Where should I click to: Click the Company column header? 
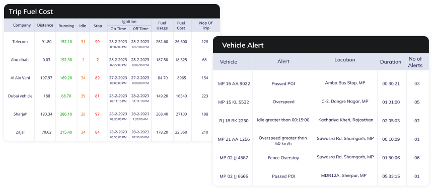22,25
